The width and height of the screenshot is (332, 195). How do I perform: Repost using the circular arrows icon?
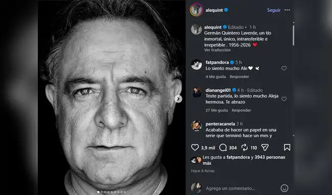(245, 148)
